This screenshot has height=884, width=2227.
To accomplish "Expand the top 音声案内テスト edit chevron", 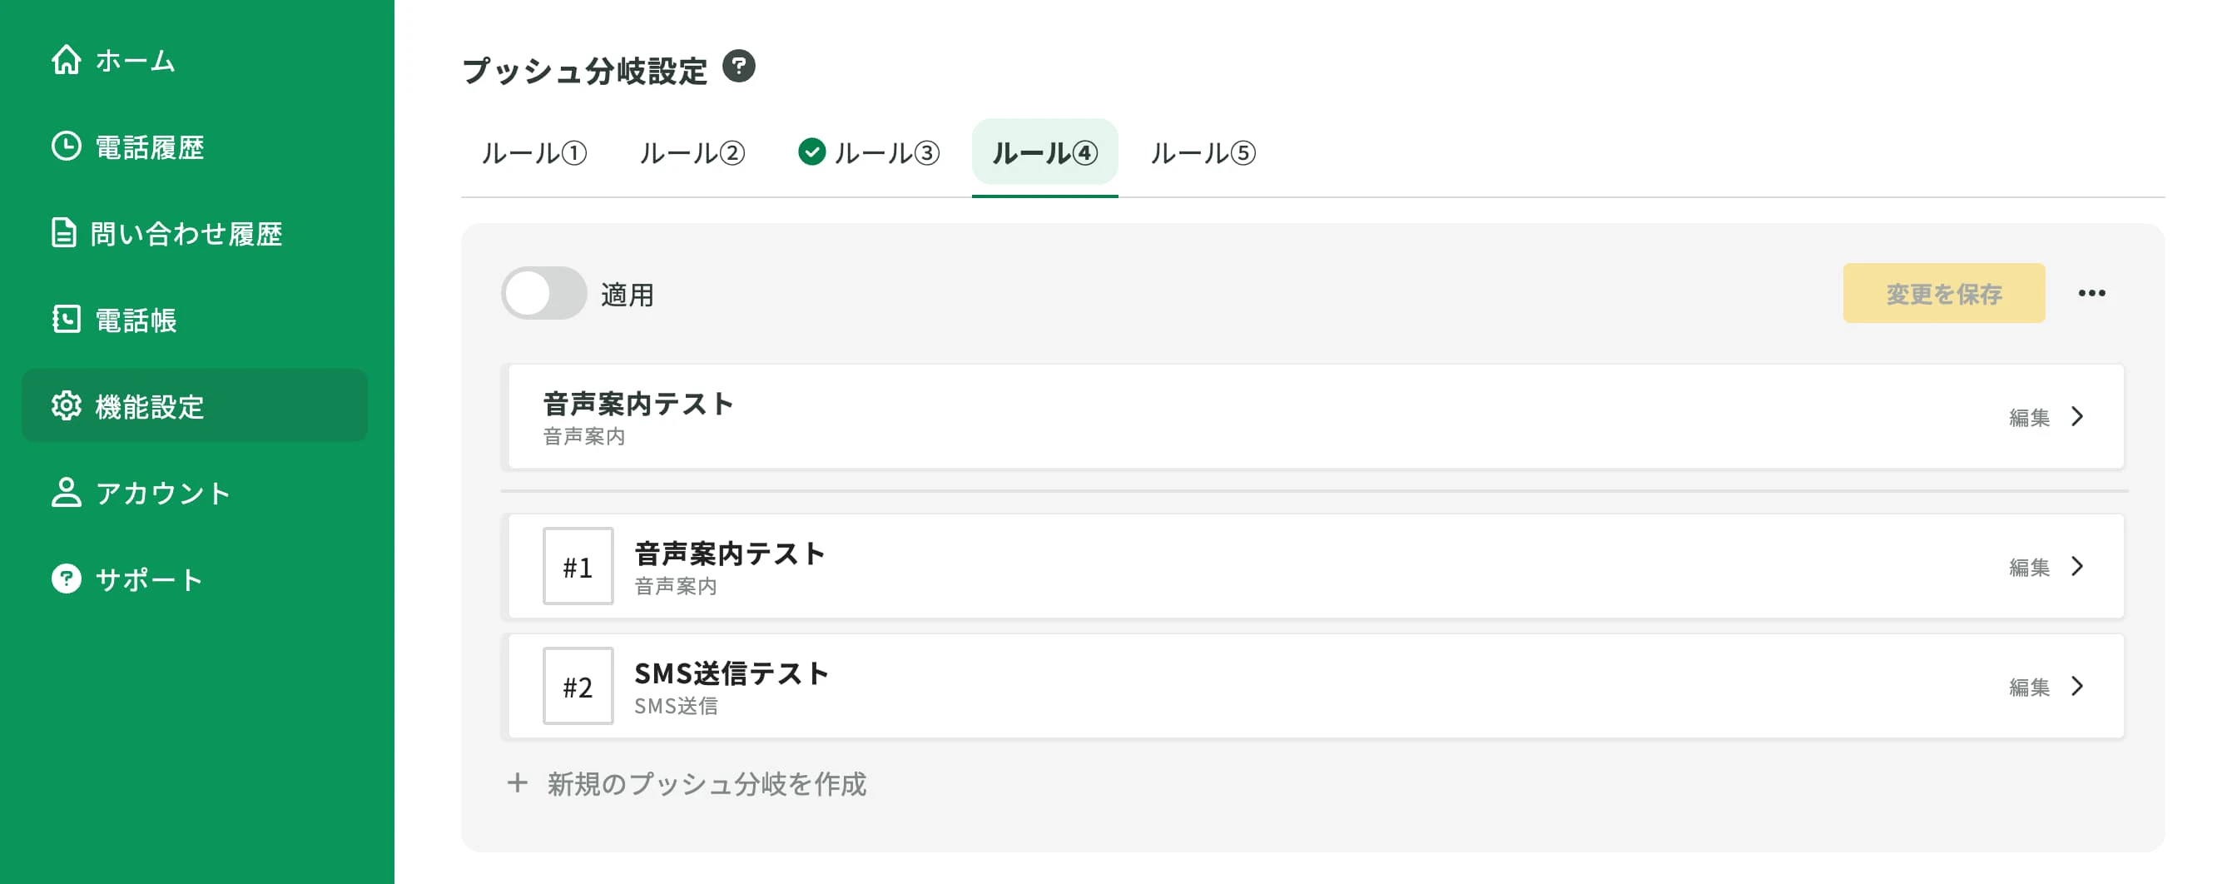I will coord(2077,417).
